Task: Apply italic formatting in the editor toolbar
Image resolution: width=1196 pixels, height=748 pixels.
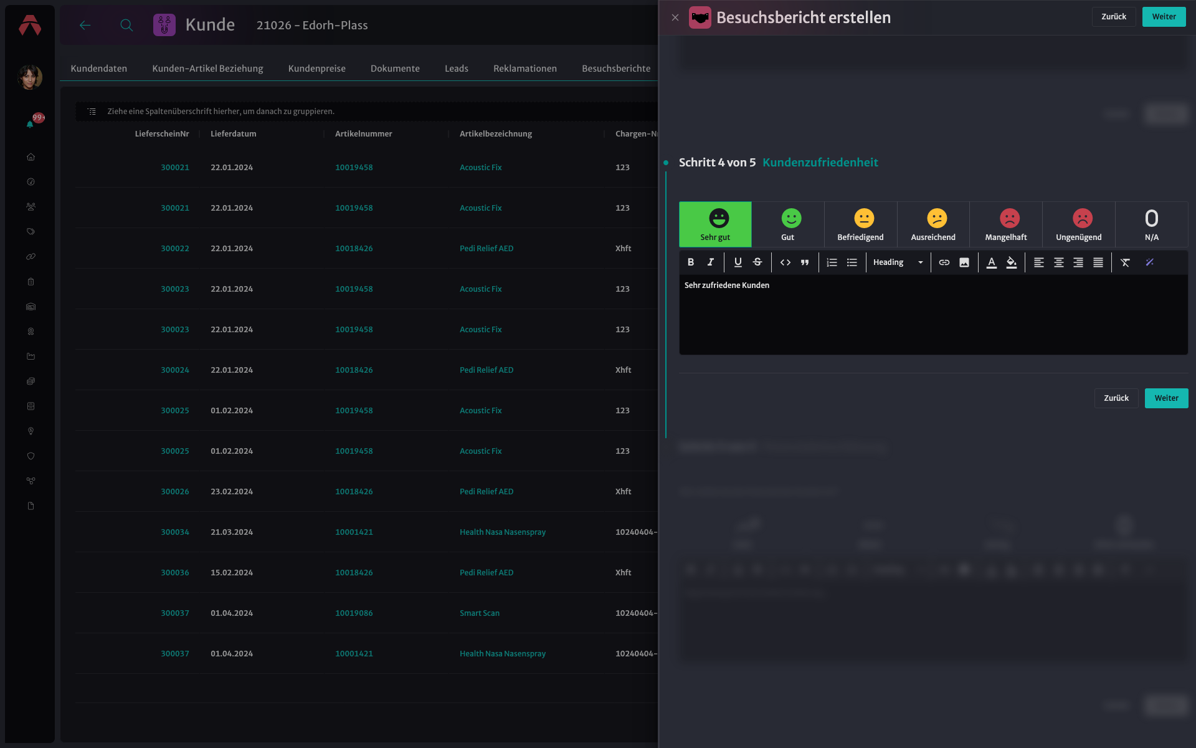Action: tap(710, 262)
